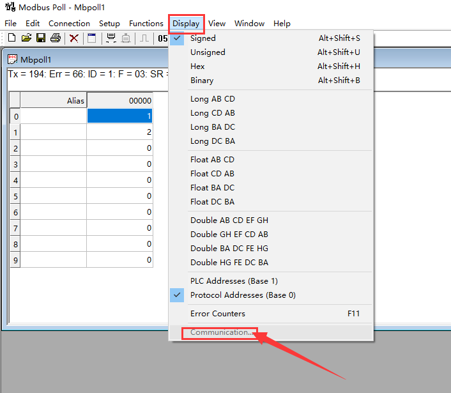Select the register 0 value cell

119,116
